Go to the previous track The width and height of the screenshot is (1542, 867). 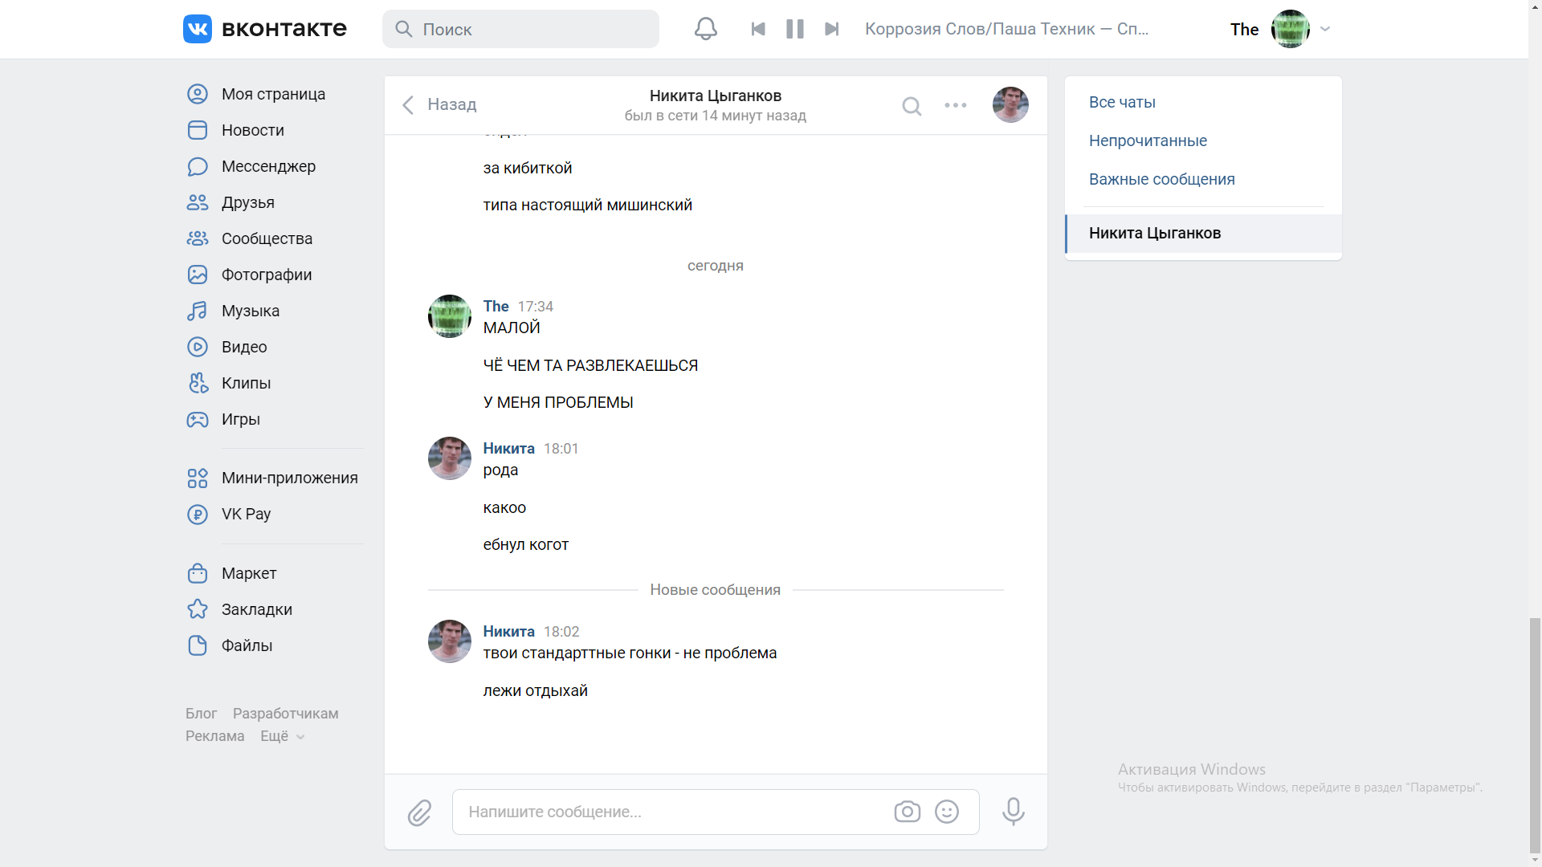point(758,29)
